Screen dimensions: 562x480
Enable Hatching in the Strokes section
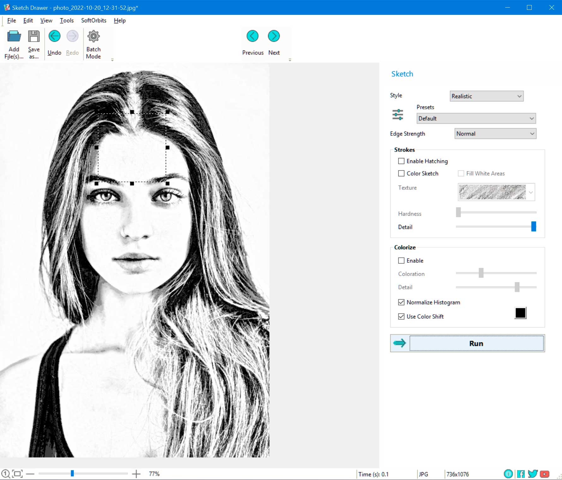click(401, 161)
